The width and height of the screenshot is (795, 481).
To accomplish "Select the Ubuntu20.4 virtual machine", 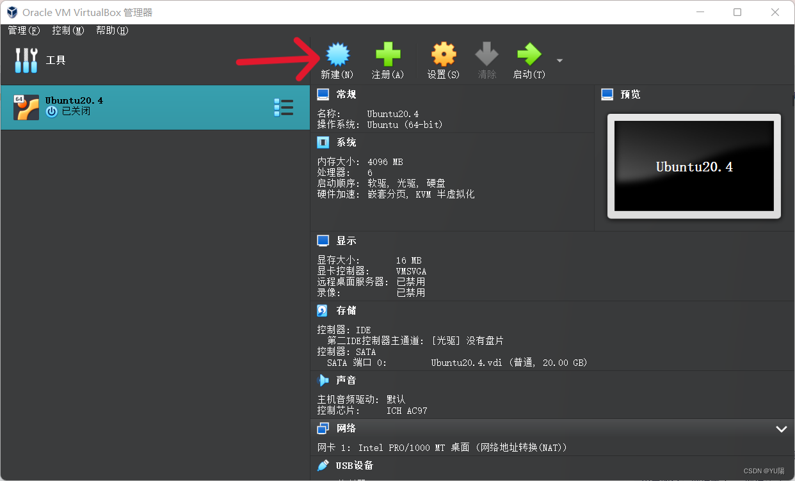I will click(155, 107).
